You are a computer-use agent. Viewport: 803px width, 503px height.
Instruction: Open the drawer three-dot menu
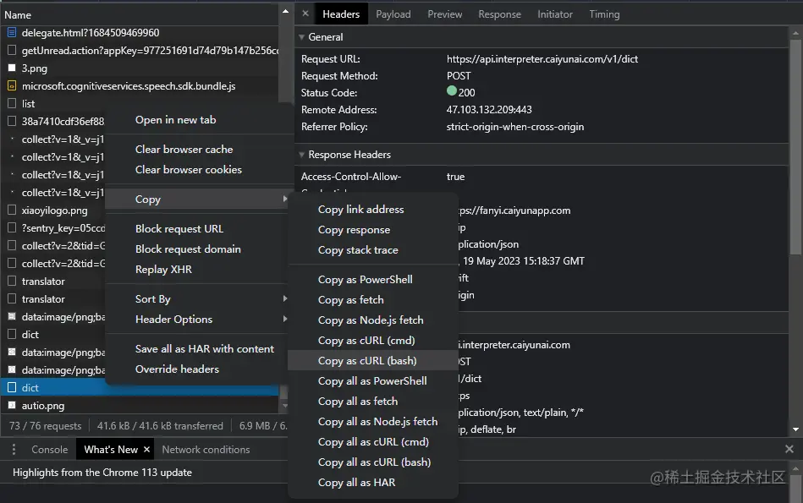click(14, 449)
